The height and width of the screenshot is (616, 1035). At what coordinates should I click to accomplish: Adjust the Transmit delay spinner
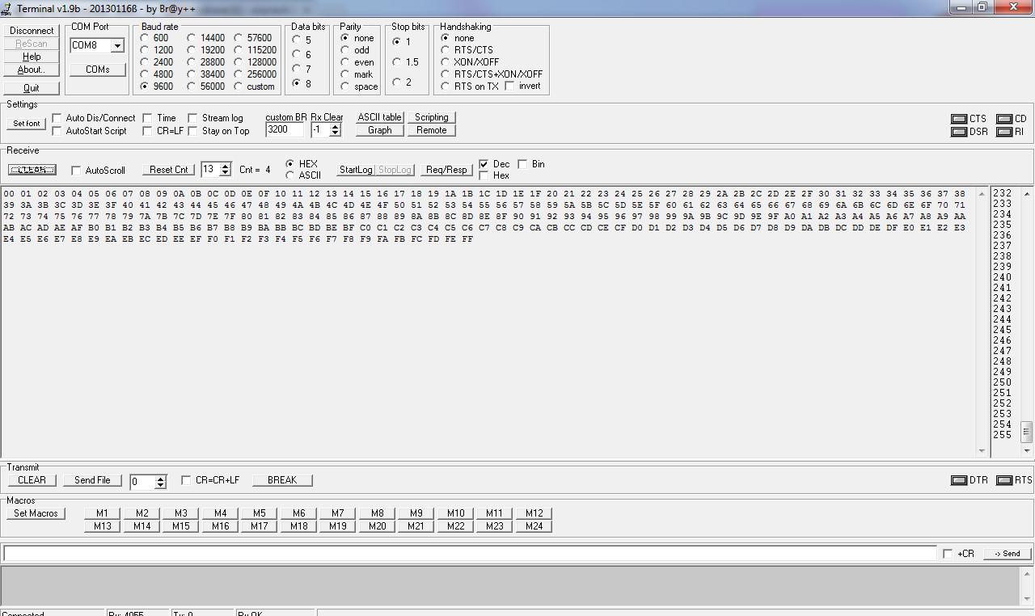click(x=160, y=482)
